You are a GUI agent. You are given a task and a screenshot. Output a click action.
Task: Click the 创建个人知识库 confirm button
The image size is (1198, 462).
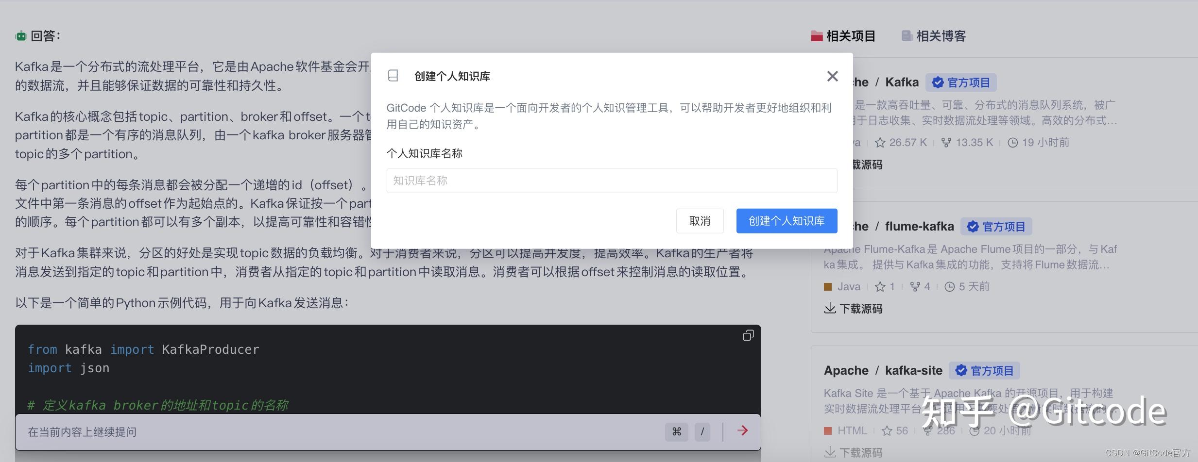point(786,221)
